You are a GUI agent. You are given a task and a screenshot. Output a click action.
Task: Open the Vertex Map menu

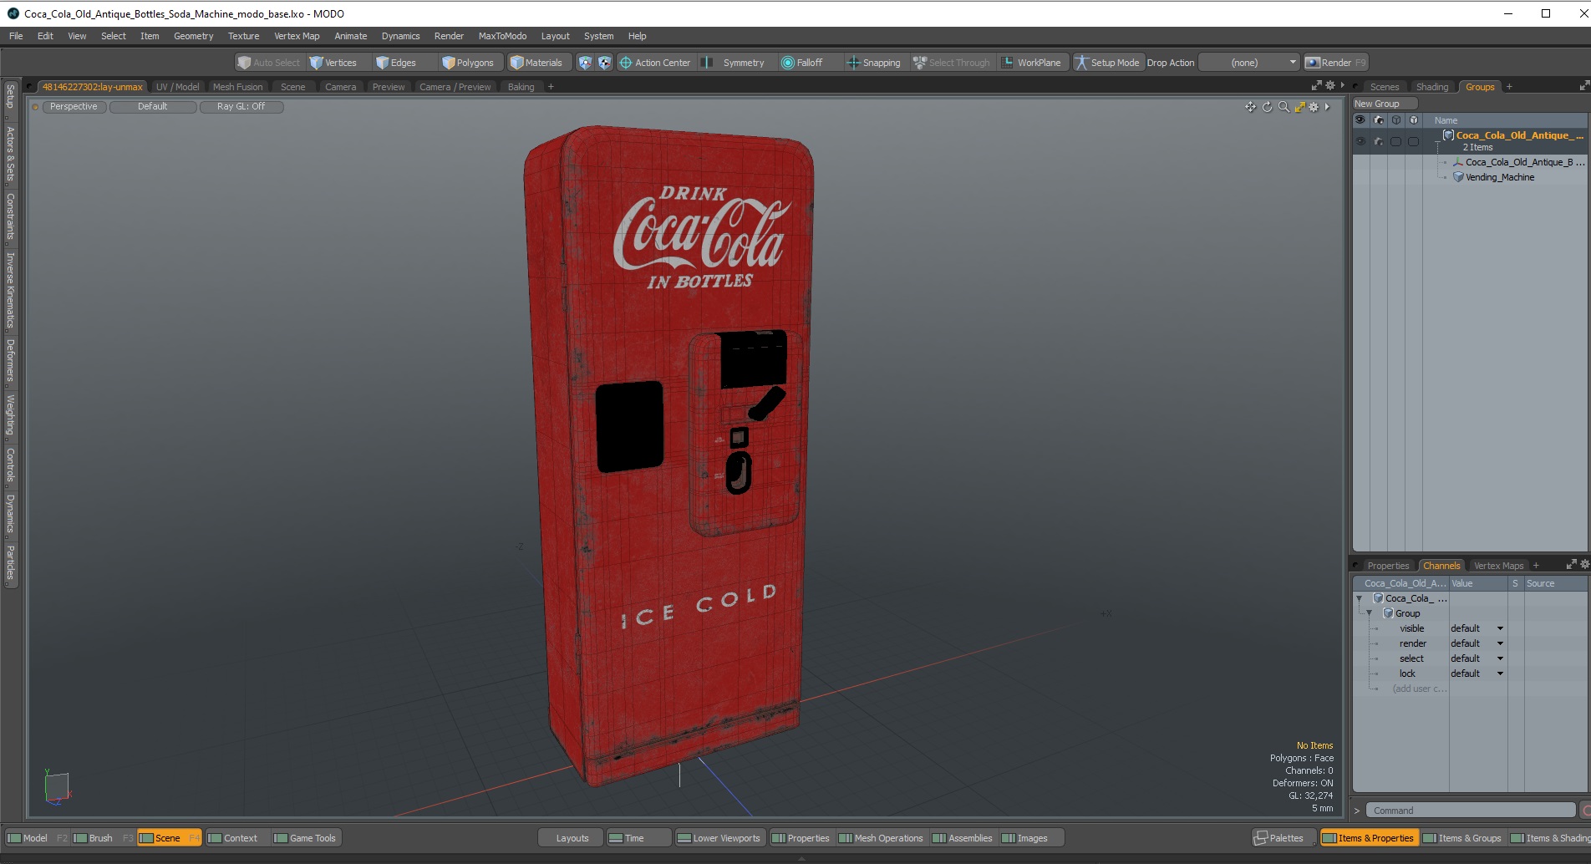coord(297,36)
